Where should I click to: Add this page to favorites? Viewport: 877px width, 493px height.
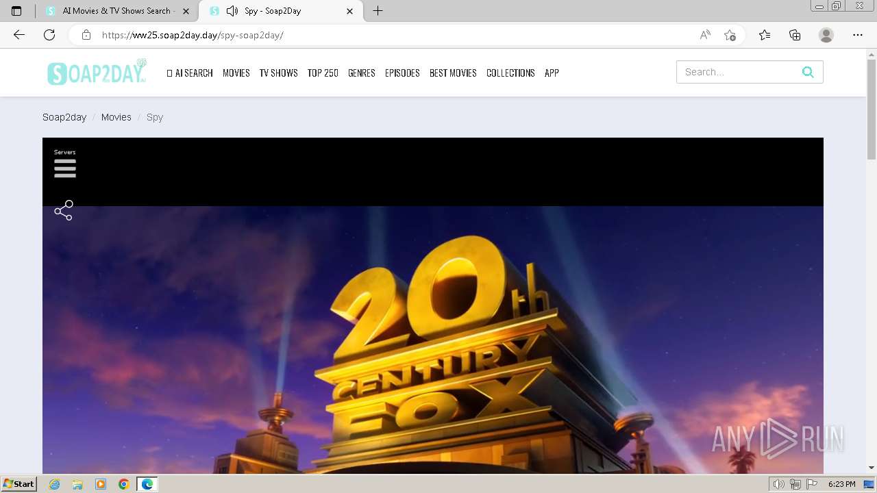click(x=730, y=35)
